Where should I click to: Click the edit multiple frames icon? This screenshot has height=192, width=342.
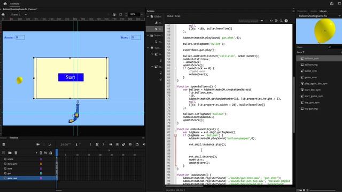click(x=117, y=145)
